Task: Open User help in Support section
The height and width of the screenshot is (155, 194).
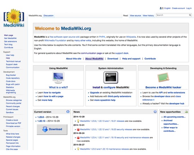Action: pos(10,55)
